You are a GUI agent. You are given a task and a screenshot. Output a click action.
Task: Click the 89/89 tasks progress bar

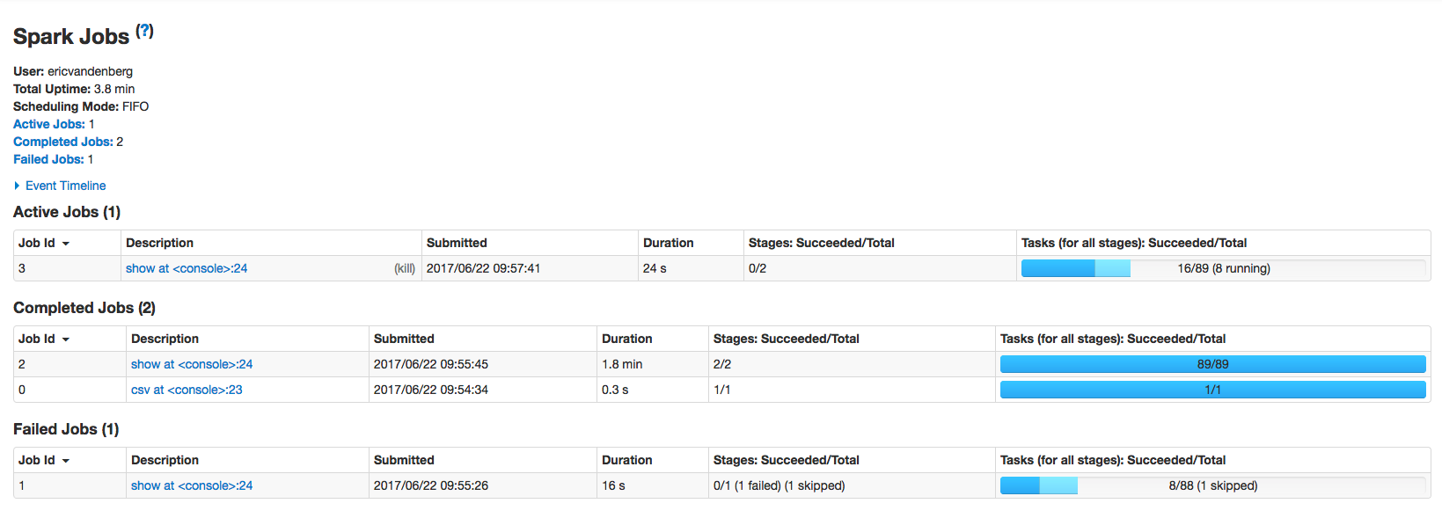pyautogui.click(x=1213, y=364)
